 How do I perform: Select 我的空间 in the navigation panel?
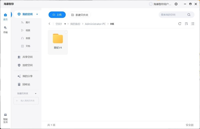[x=27, y=14]
